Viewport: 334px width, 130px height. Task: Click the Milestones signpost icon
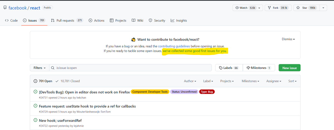click(x=248, y=68)
